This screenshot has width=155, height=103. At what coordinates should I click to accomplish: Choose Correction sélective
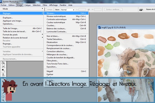click(x=66, y=51)
